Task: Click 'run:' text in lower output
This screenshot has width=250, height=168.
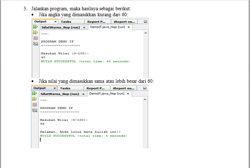Action: click(x=44, y=100)
